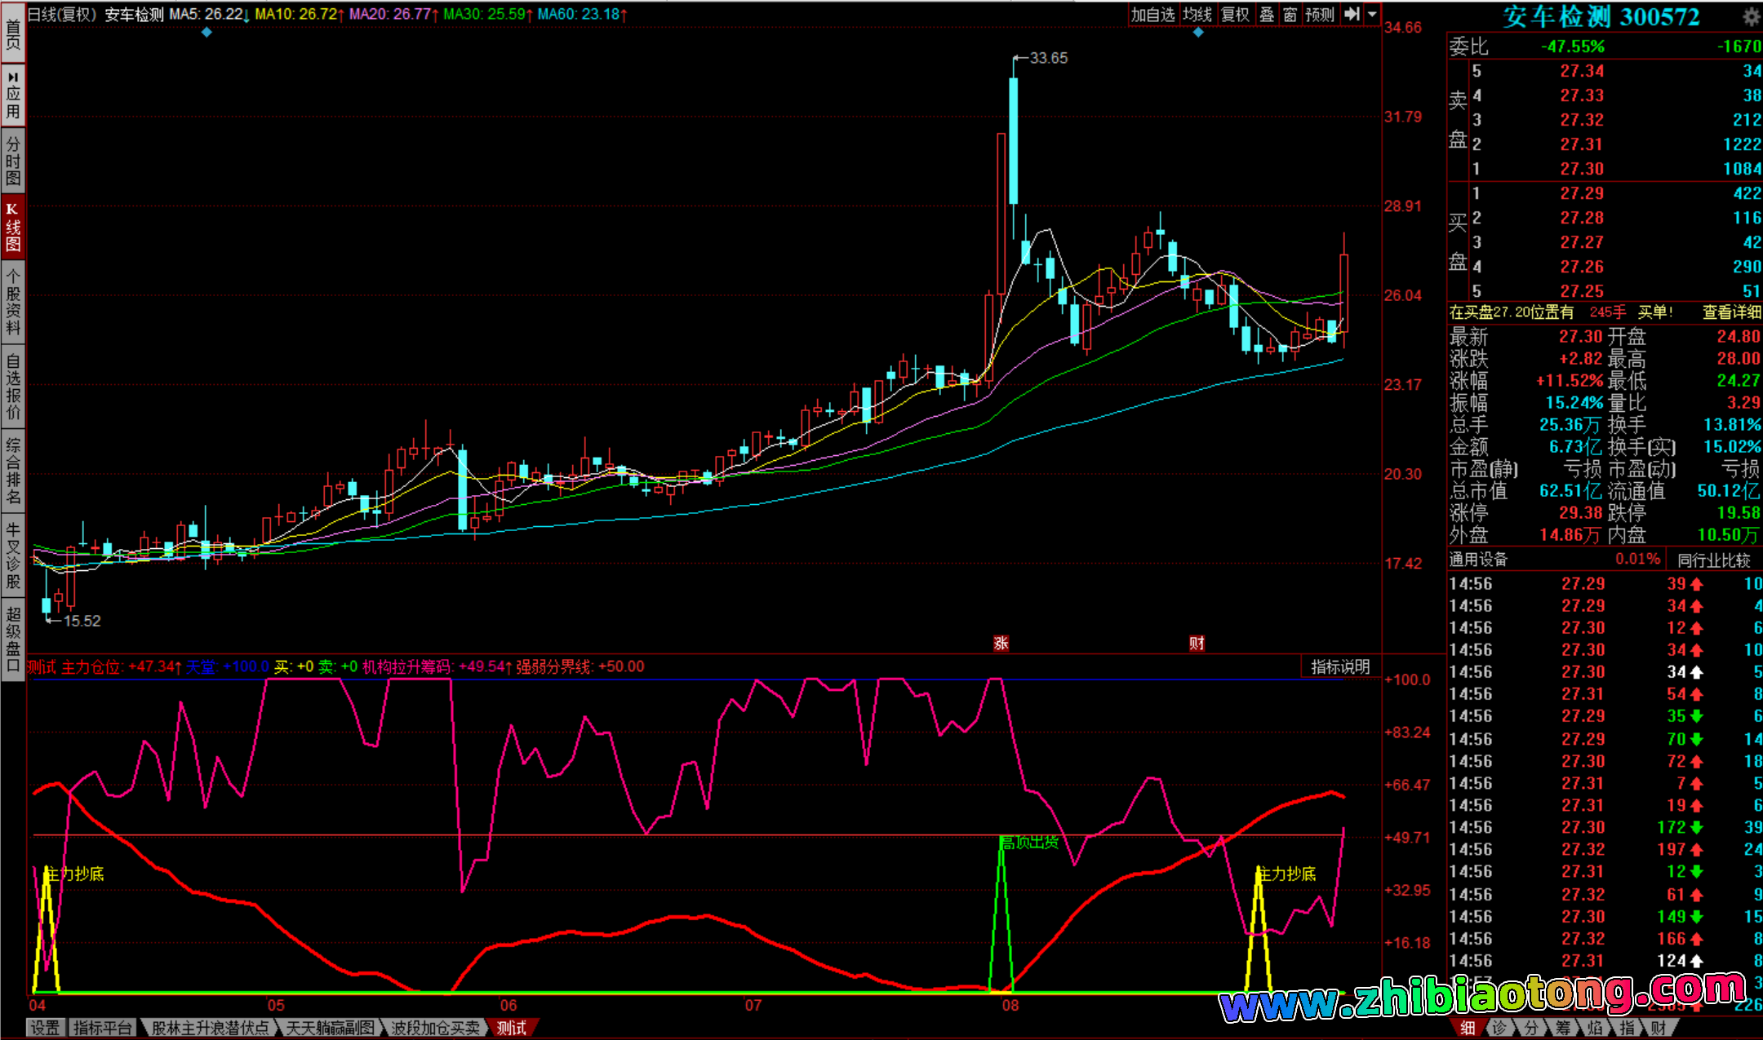Click the jump-to-end arrow icon
Image resolution: width=1763 pixels, height=1040 pixels.
click(x=1352, y=14)
